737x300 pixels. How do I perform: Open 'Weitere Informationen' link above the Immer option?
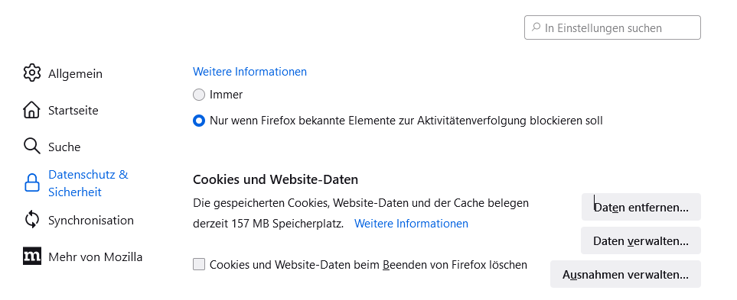coord(249,72)
